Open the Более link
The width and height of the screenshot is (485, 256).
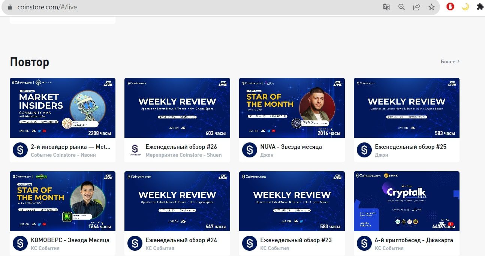450,61
